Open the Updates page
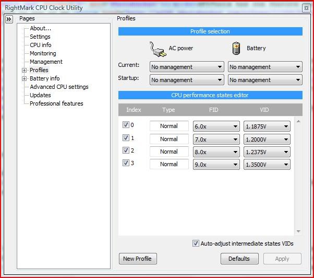The image size is (314, 278). (x=40, y=95)
